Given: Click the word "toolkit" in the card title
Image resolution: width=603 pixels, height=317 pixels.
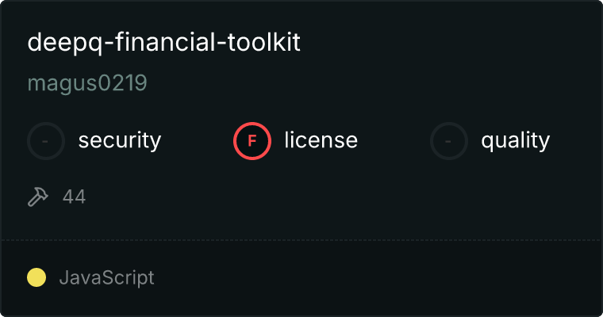Looking at the screenshot, I should coord(266,43).
